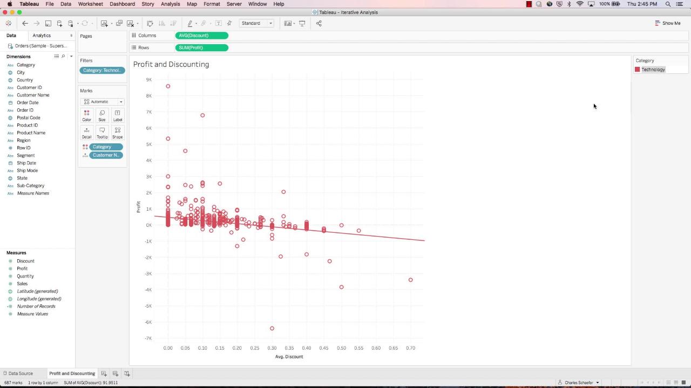691x388 pixels.
Task: Open the Dimensions pane menu arrow
Action: [71, 57]
